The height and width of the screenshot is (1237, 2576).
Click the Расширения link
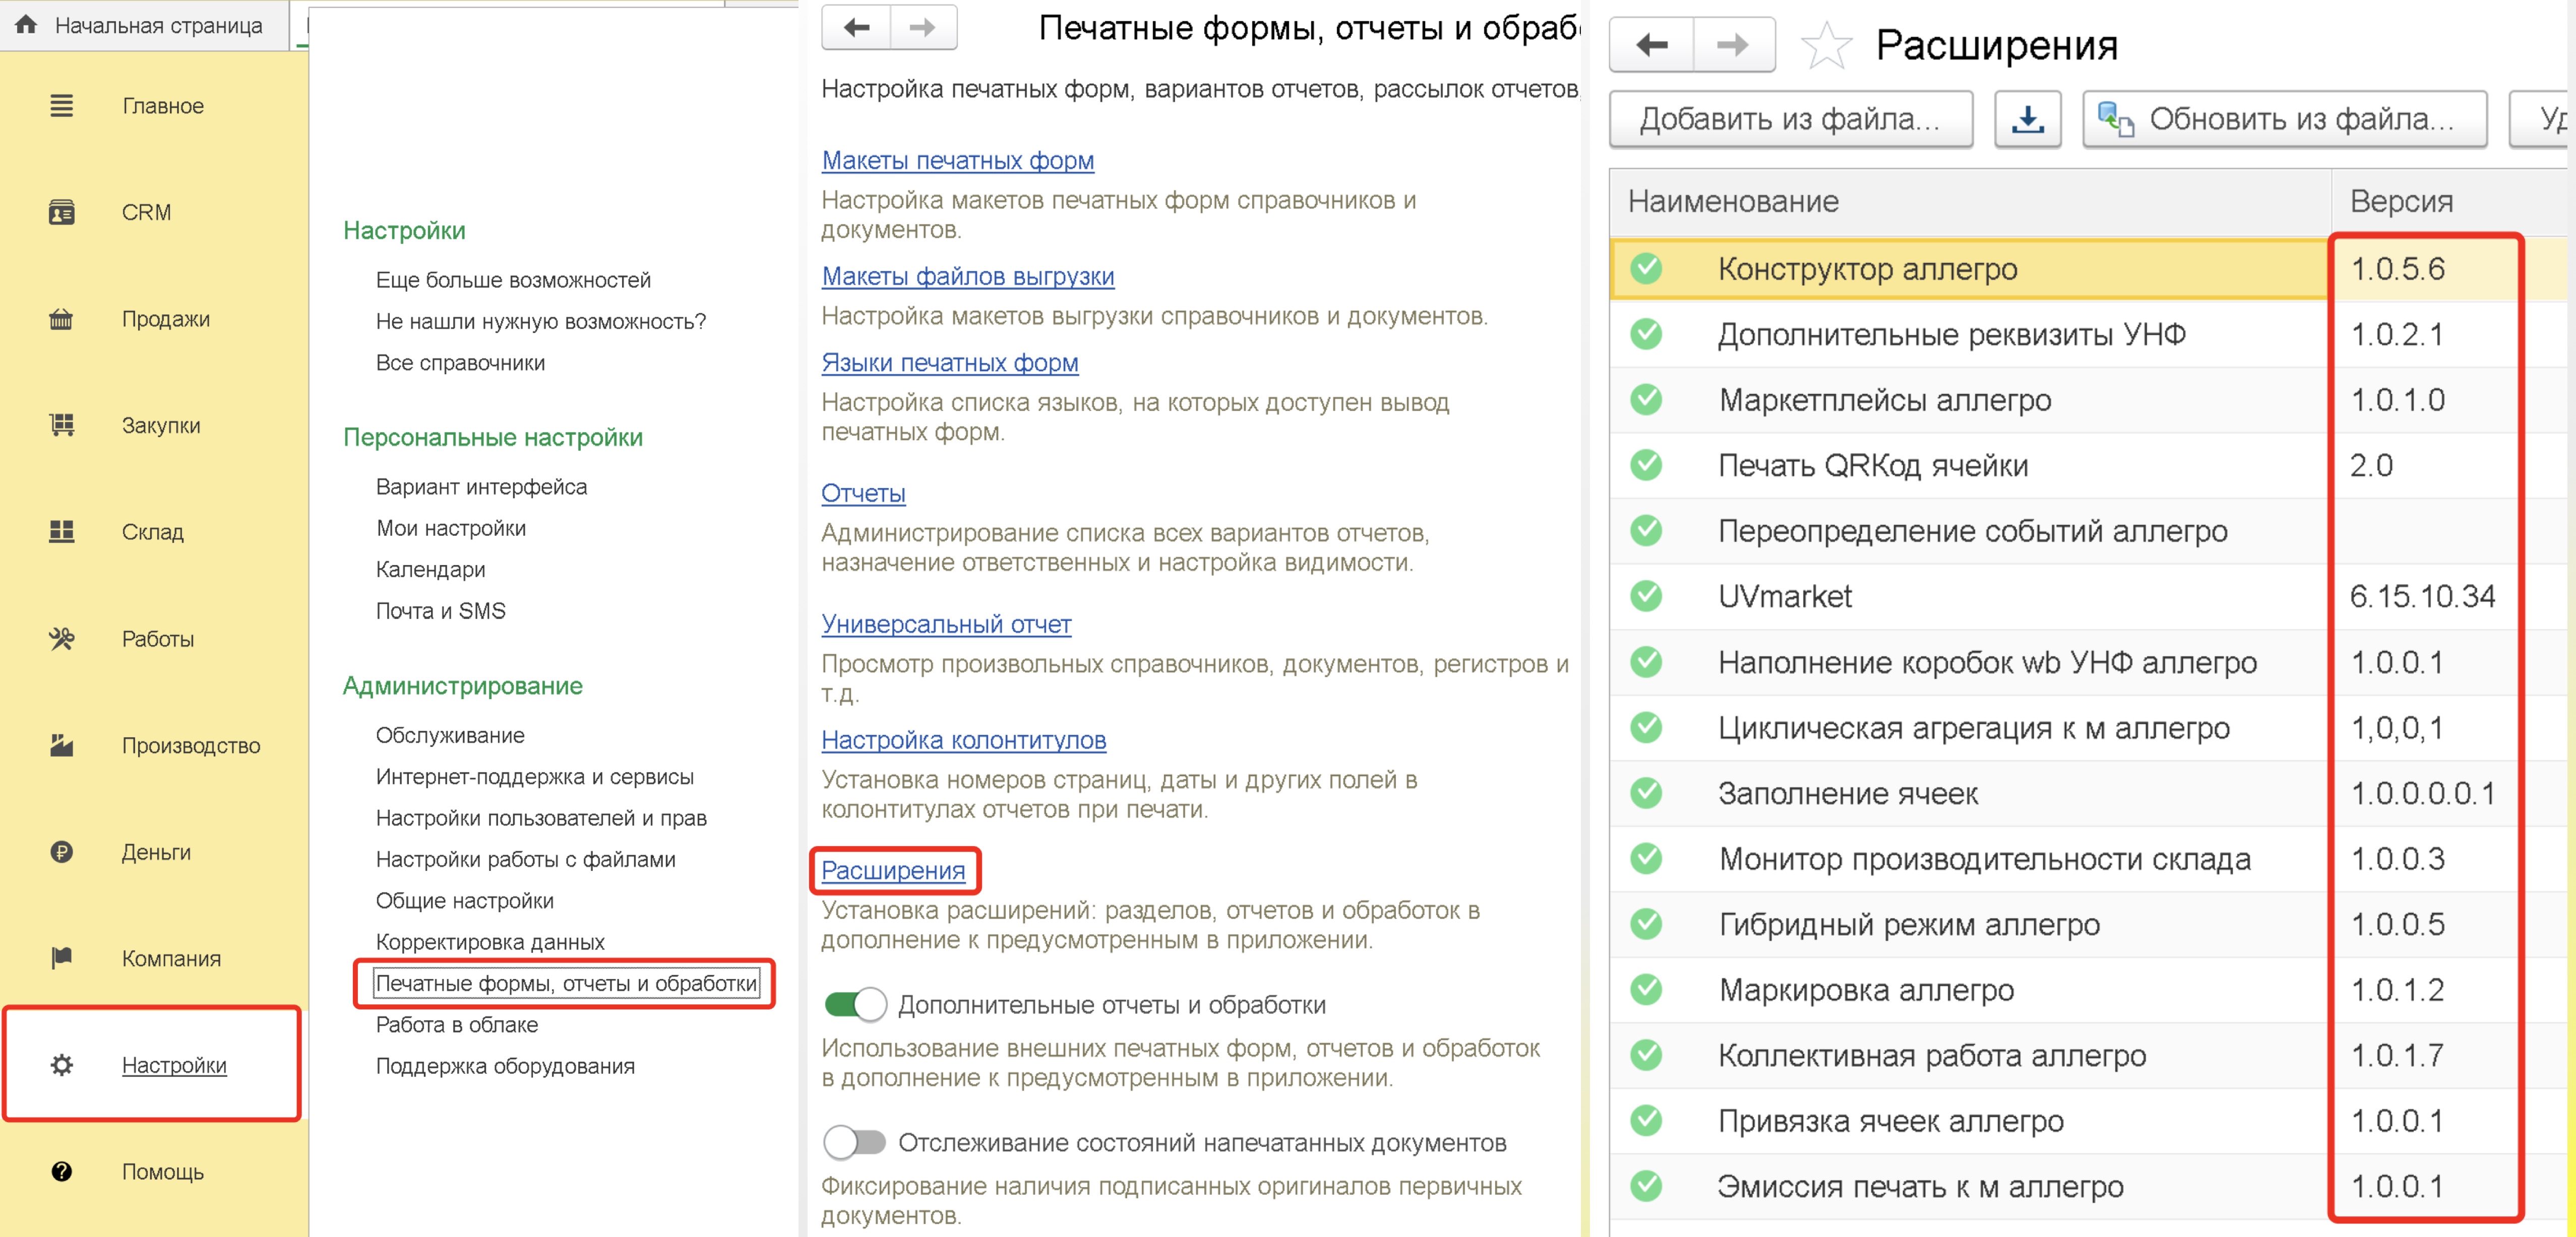point(893,870)
